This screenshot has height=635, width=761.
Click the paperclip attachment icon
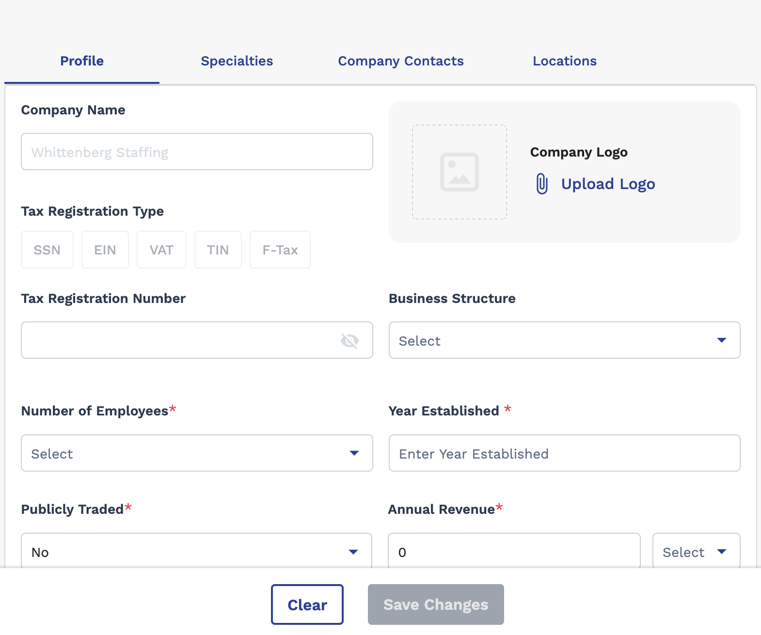(x=542, y=184)
